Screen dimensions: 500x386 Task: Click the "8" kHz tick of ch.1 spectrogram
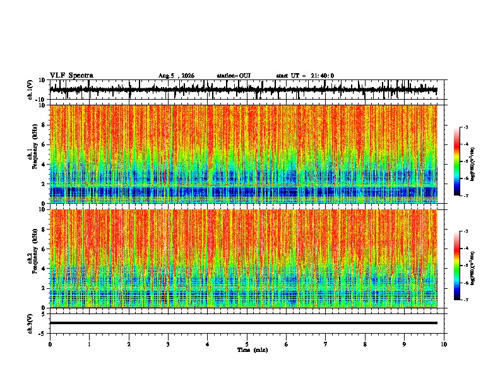click(x=44, y=125)
